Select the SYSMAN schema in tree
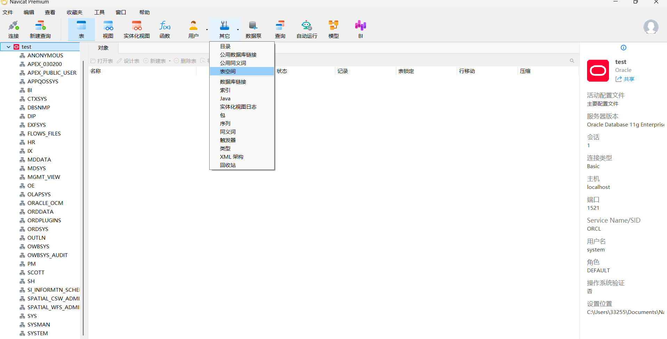Image resolution: width=667 pixels, height=339 pixels. (x=39, y=325)
